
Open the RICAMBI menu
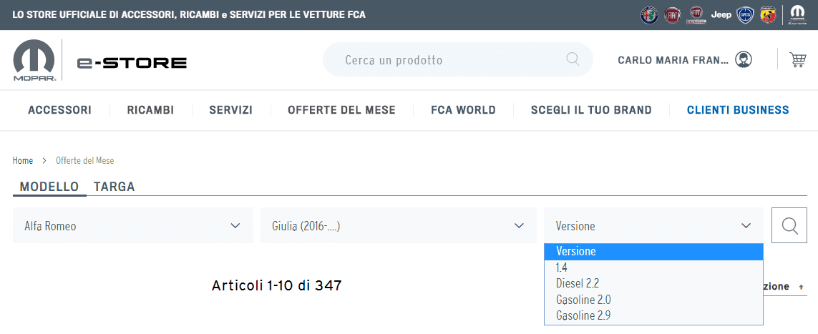click(x=151, y=110)
